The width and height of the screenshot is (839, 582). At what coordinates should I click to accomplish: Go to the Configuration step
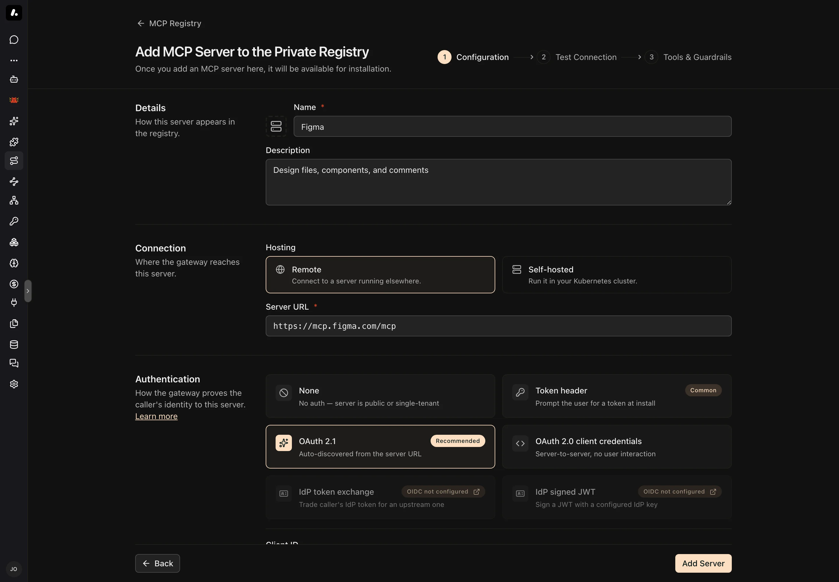tap(473, 57)
